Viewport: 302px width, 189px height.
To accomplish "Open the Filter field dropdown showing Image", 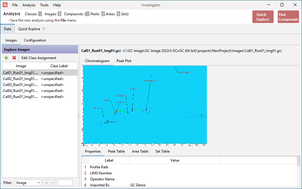I will (x=28, y=183).
